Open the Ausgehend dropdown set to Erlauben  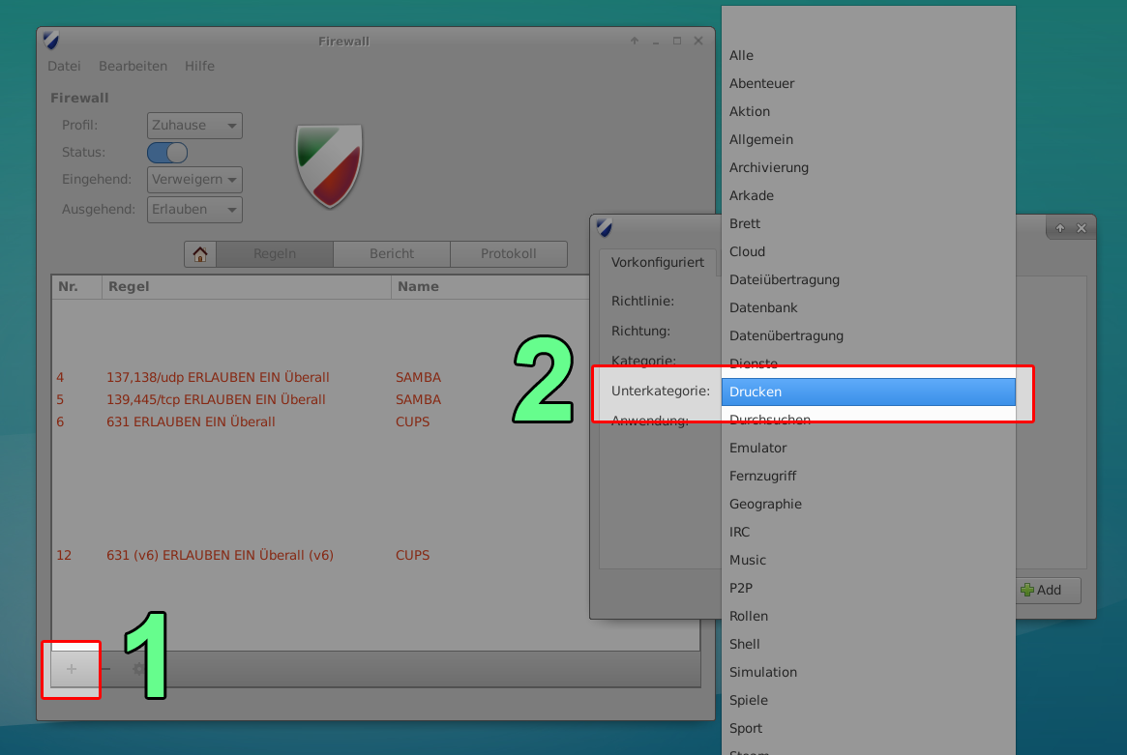(193, 209)
